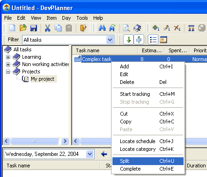
Task: Click the Complex task row icon
Action: (x=78, y=59)
